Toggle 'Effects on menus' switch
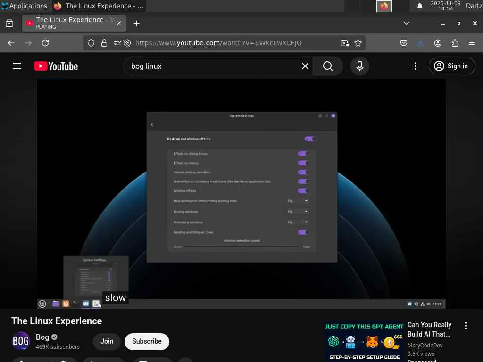The width and height of the screenshot is (483, 362). pyautogui.click(x=303, y=163)
